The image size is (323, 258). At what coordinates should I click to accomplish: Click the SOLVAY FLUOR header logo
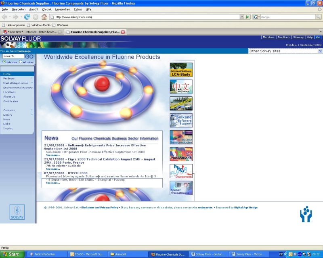pyautogui.click(x=21, y=39)
